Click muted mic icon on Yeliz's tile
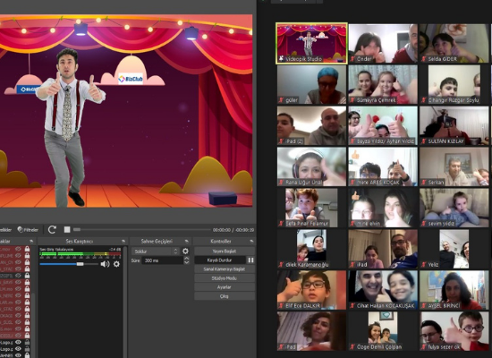Viewport: 492px width, 358px height. click(424, 265)
